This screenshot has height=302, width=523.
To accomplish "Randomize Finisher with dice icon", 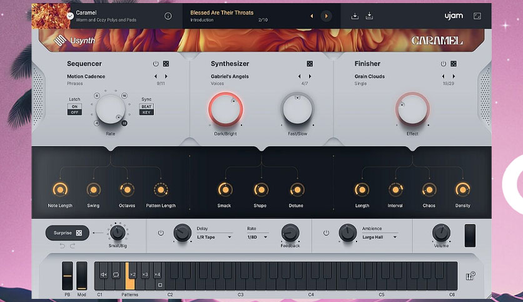I will [x=454, y=64].
